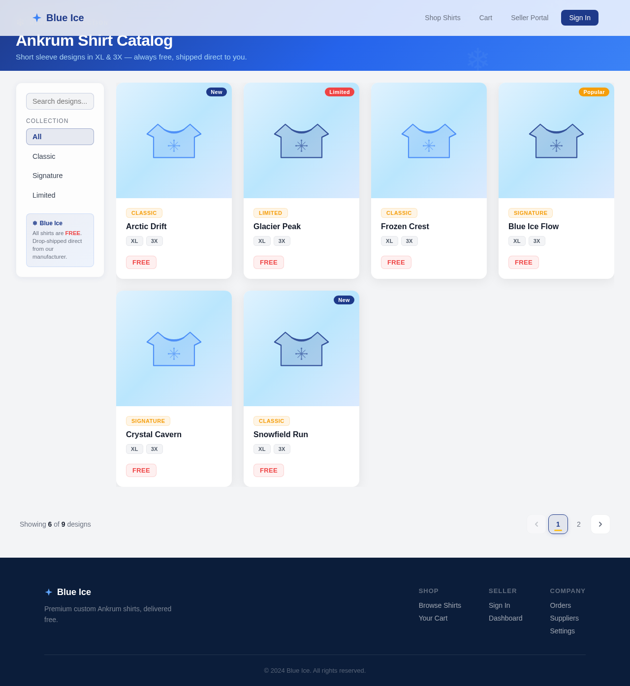The width and height of the screenshot is (630, 686).
Task: Pick XL size on Blue Ice Flow
Action: [517, 241]
